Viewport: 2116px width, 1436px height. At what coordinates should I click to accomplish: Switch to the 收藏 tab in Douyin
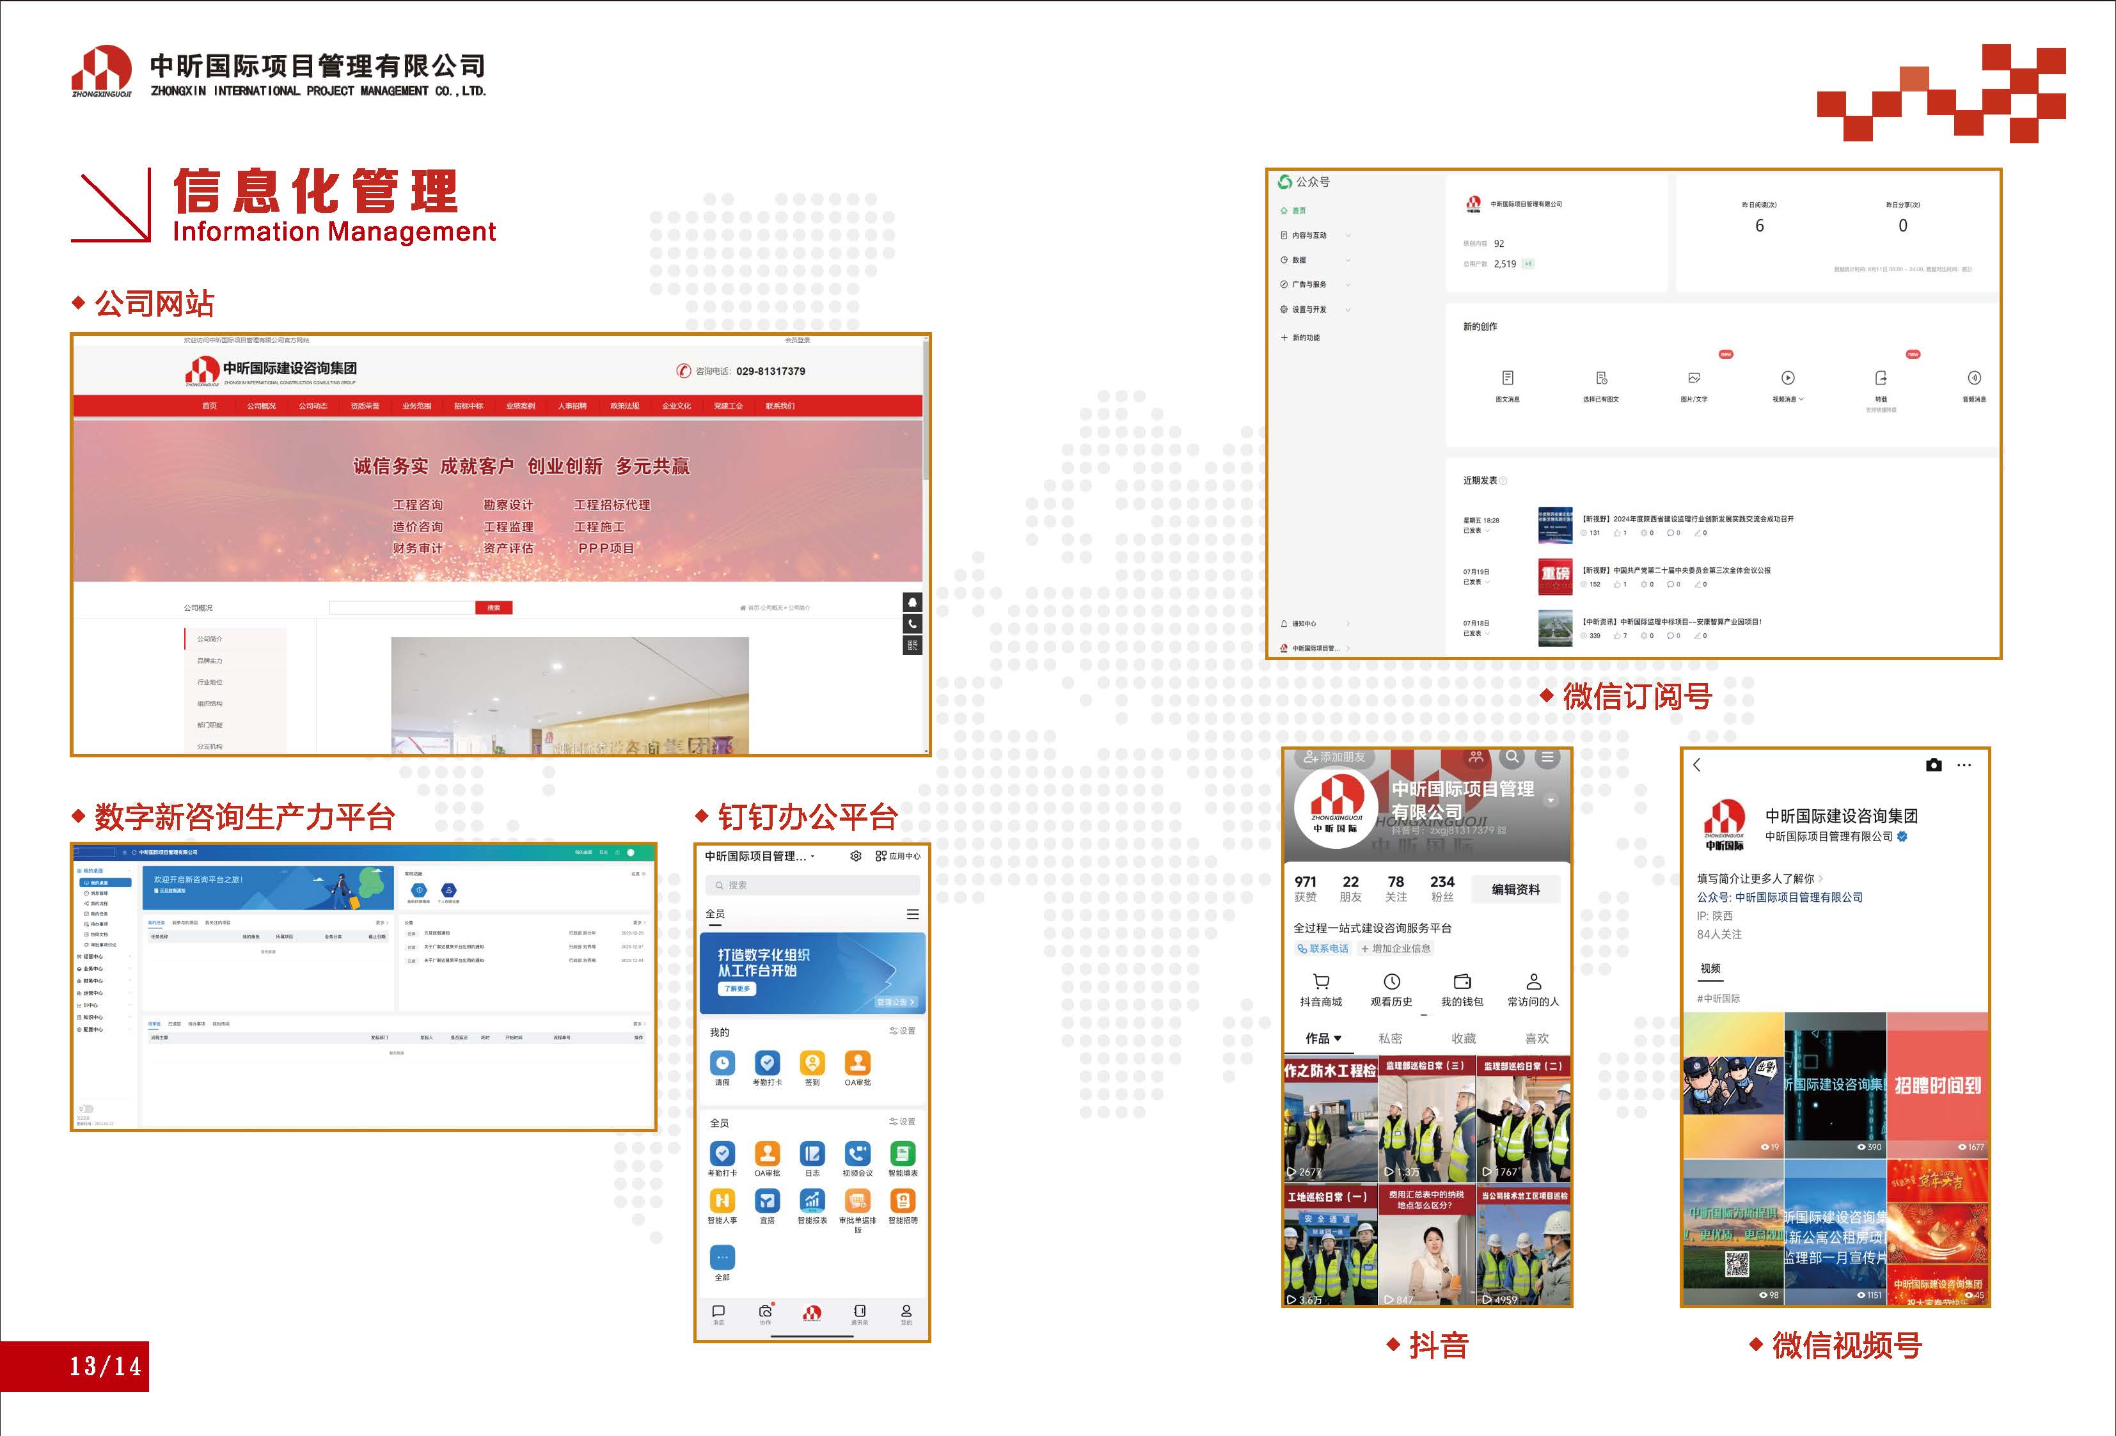(1463, 1038)
